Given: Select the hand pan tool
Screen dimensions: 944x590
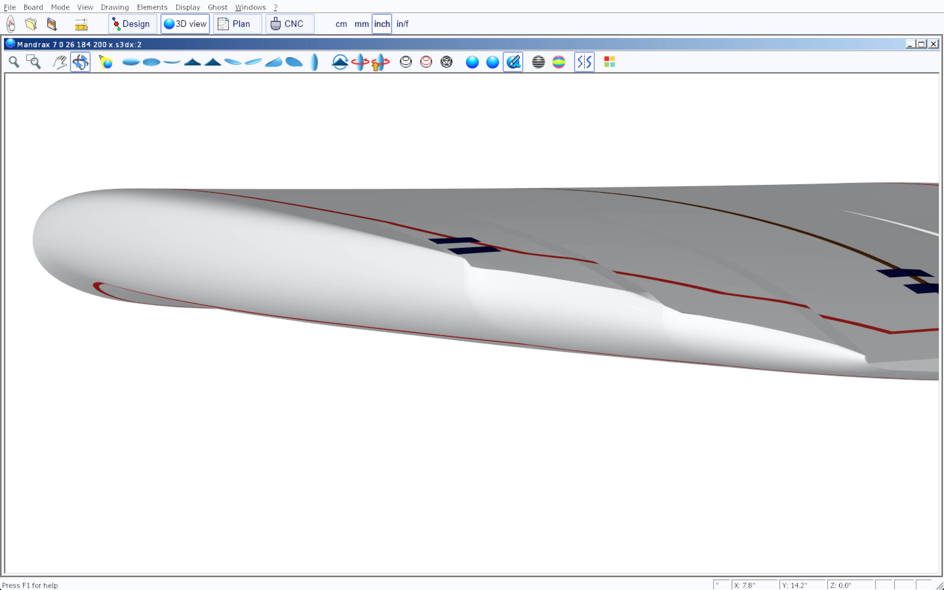Looking at the screenshot, I should (60, 62).
